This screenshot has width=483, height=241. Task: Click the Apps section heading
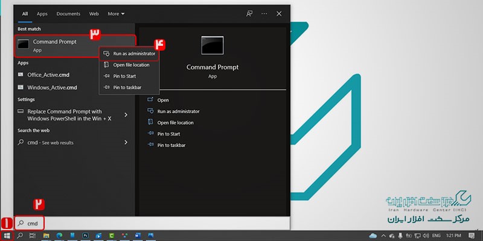click(23, 63)
